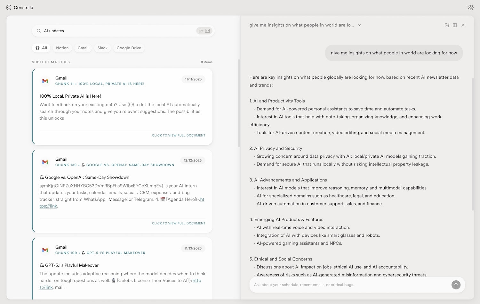Screen dimensions: 480x304
Task: Open the 'Google vs. OpenAI: Same-Day Showdown' title
Action: click(x=84, y=177)
